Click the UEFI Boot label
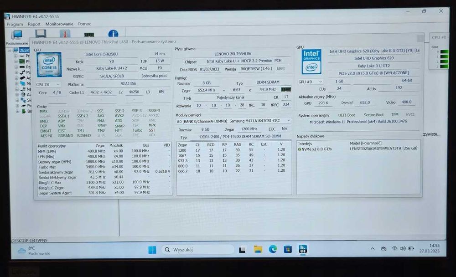Viewport: 456px width, 277px height. [x=347, y=115]
